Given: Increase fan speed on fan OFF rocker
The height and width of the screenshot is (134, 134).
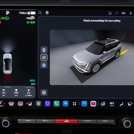Looking at the screenshot, I should pyautogui.click(x=50, y=121).
